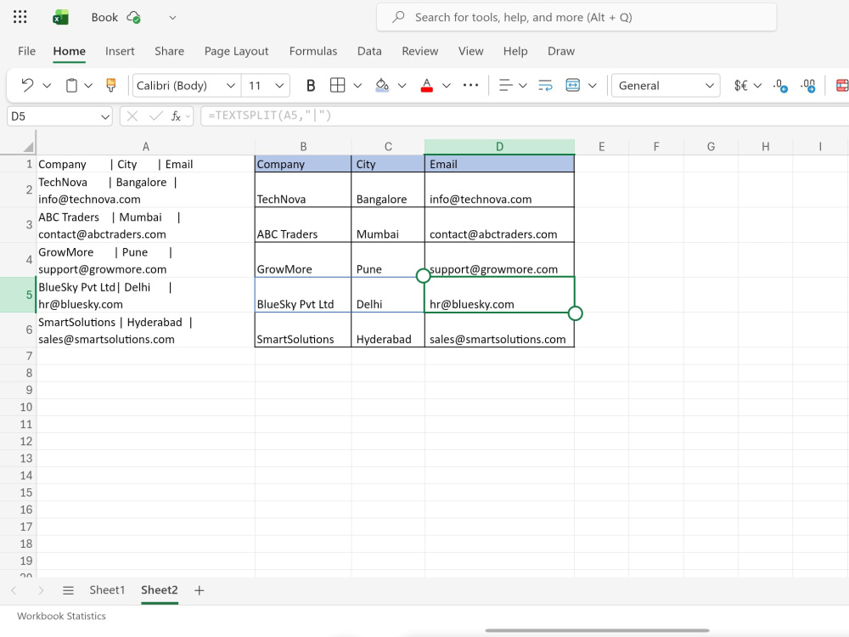This screenshot has width=849, height=637.
Task: Click the Merge cells icon
Action: 573,85
